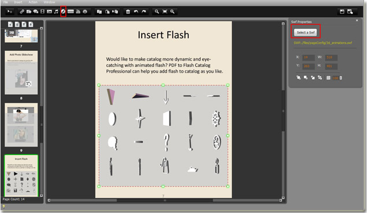Viewport: 367px width, 213px height.
Task: Edit the H height field
Action: click(331, 66)
